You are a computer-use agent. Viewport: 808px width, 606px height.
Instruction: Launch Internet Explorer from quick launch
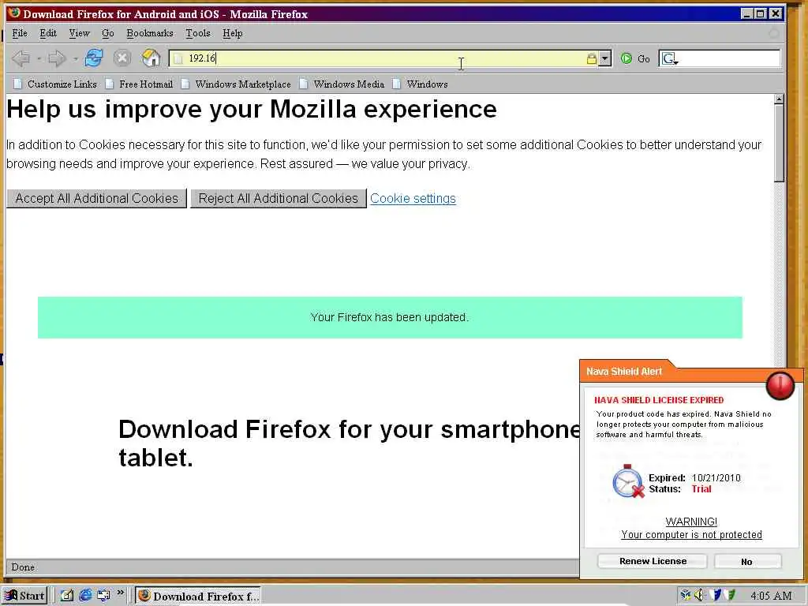(85, 596)
